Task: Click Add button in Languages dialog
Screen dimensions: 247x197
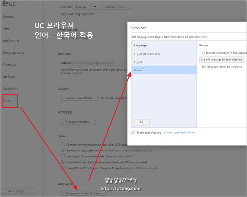Action: [x=142, y=122]
